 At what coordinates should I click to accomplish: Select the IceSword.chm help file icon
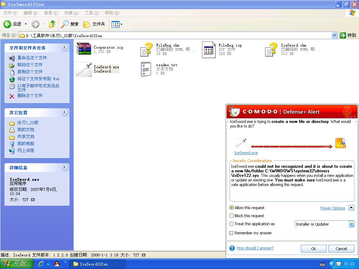pos(271,49)
